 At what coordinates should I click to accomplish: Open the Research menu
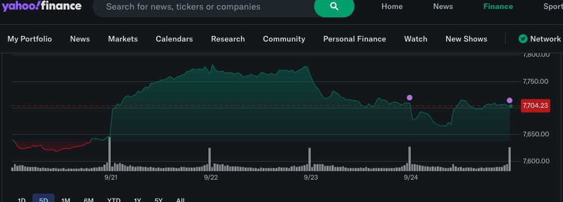point(228,39)
